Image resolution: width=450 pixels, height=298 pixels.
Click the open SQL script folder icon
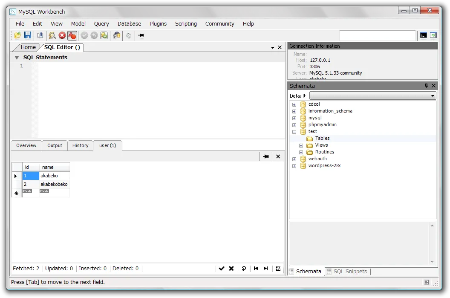coord(17,35)
